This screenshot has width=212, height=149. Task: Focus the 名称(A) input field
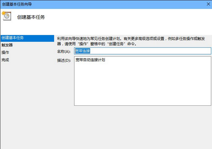pos(142,51)
